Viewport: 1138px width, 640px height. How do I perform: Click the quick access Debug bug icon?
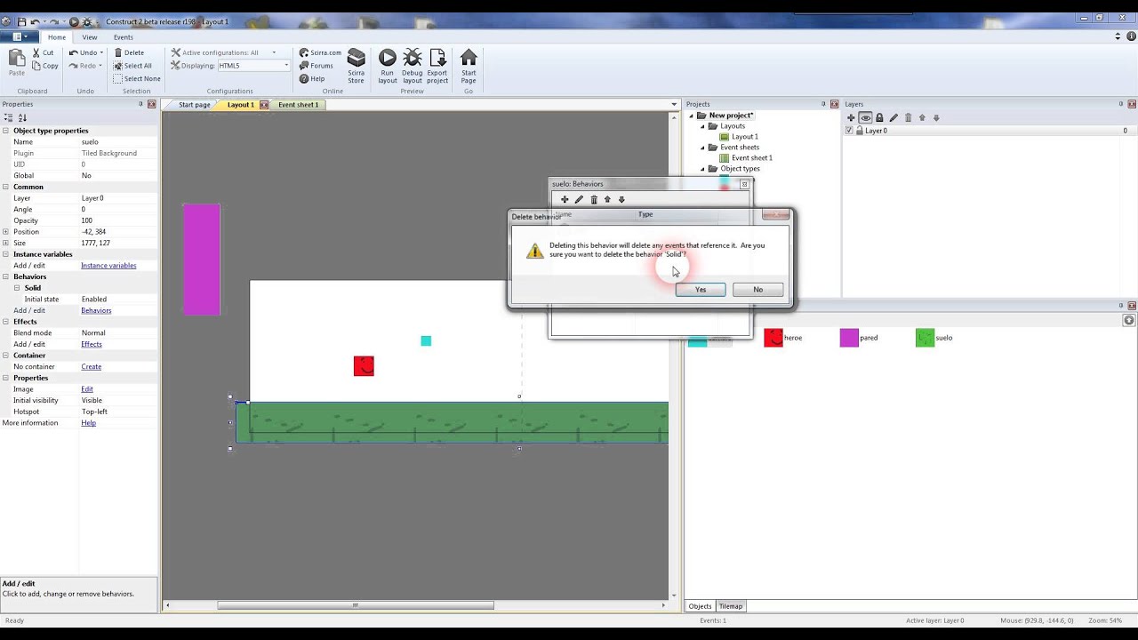pos(86,21)
